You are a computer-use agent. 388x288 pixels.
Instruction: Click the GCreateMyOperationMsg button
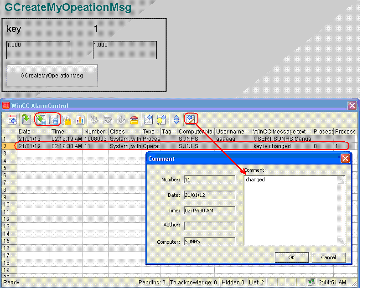[52, 76]
